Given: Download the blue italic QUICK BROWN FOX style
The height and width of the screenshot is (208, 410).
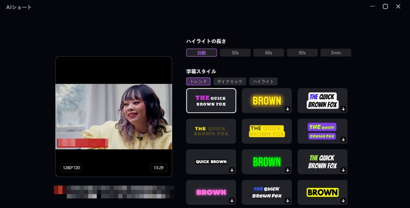Looking at the screenshot, I should (x=288, y=200).
